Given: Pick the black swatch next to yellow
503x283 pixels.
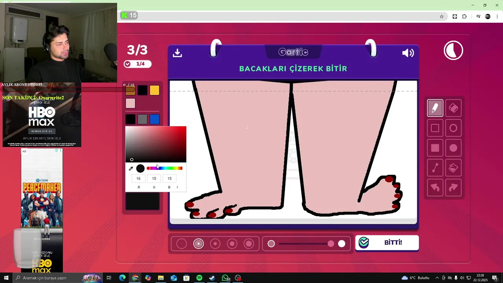Looking at the screenshot, I should [x=142, y=90].
